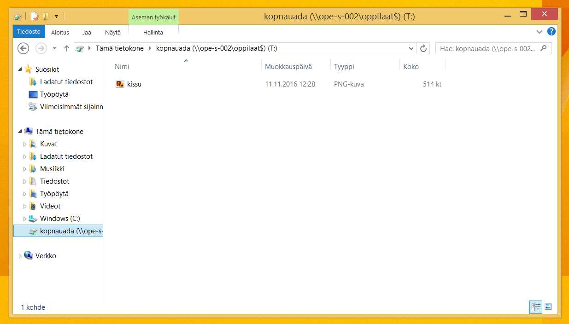The height and width of the screenshot is (324, 569).
Task: Go back using the Back arrow button
Action: click(23, 48)
